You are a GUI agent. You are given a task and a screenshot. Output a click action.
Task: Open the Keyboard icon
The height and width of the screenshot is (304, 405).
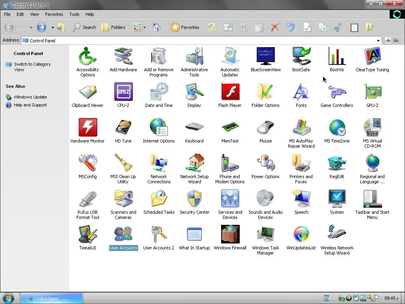click(194, 127)
